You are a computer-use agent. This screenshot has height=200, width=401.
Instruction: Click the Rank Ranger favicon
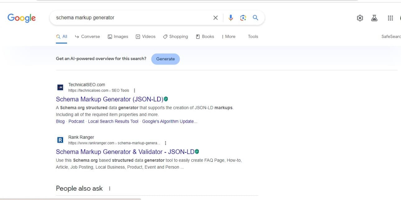60,140
